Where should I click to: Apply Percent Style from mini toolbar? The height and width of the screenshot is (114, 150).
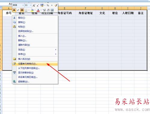click(48, 5)
